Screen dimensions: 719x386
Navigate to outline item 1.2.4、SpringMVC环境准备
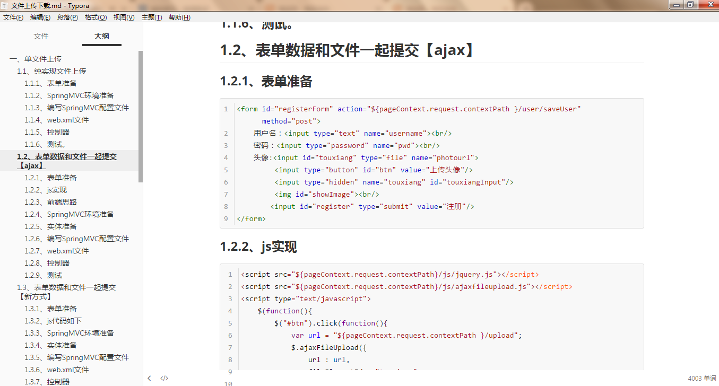(x=69, y=214)
